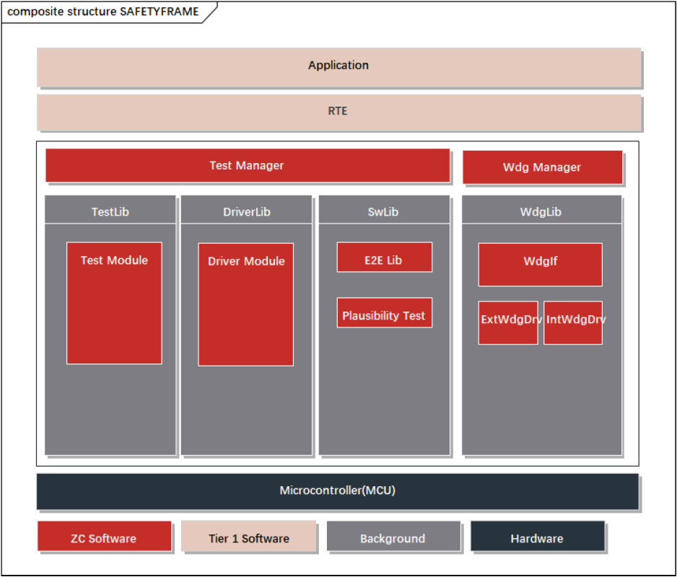Click the composite structure SAFETYFRAME title label

(x=102, y=12)
